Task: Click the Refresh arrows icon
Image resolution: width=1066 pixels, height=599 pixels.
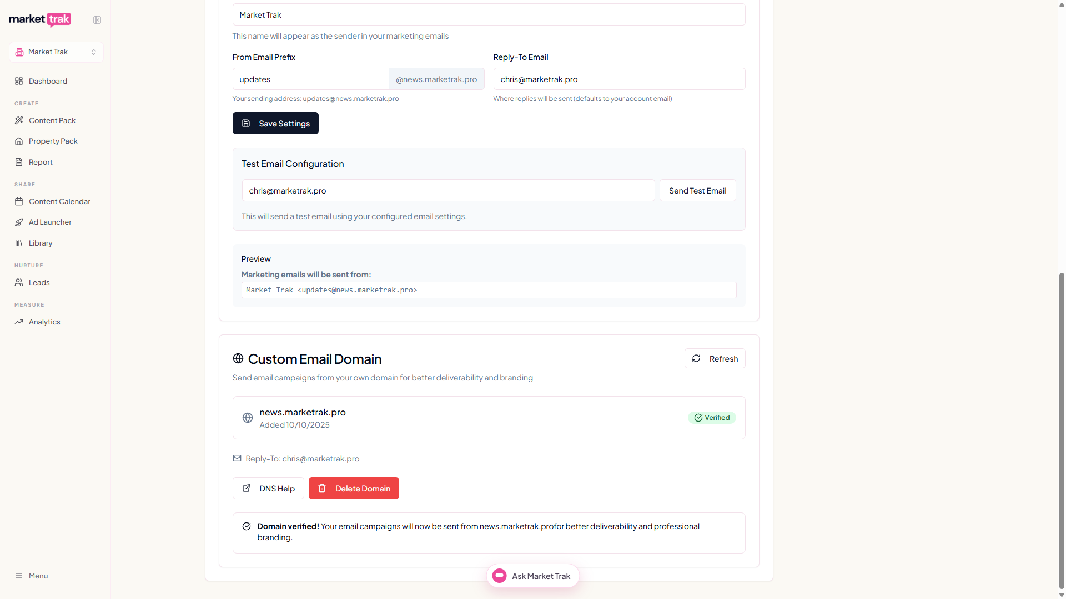Action: (x=696, y=359)
